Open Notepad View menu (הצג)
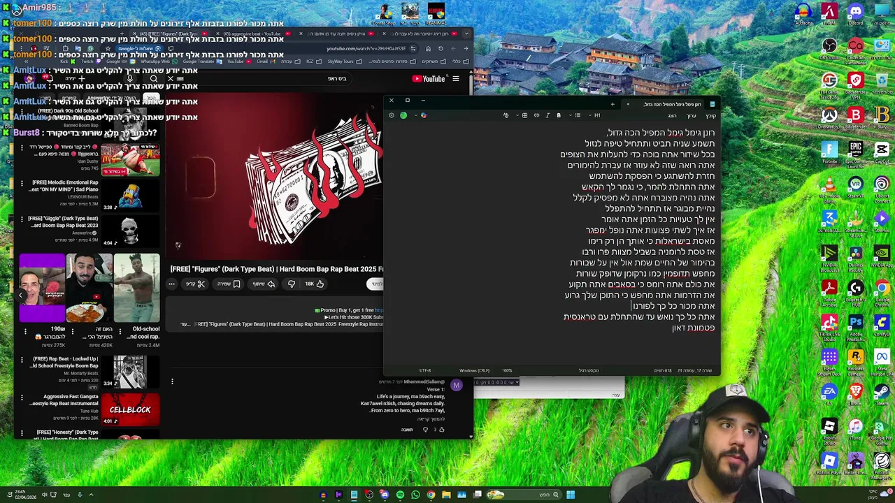 pyautogui.click(x=672, y=115)
